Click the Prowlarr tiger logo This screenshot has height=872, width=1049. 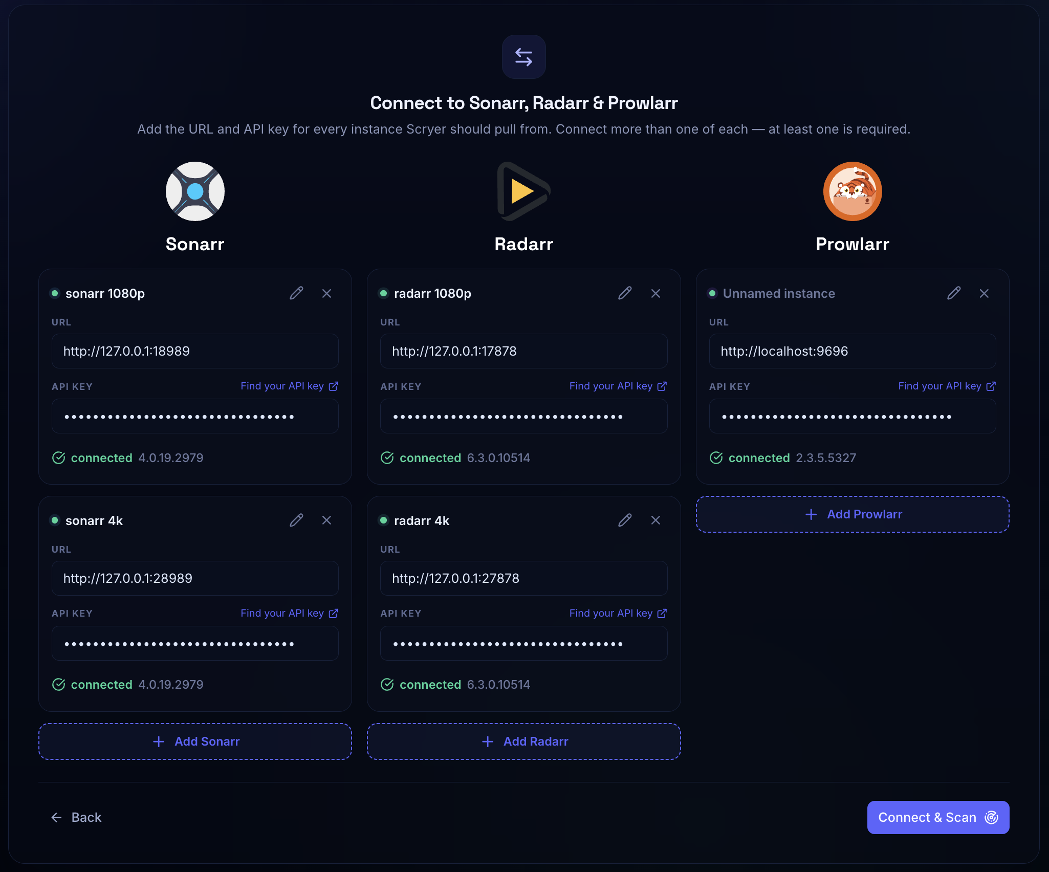(x=853, y=191)
